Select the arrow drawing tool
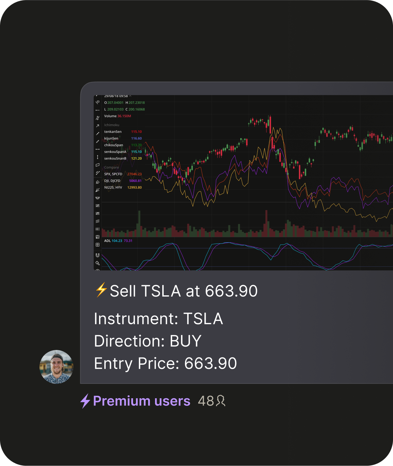This screenshot has height=466, width=393. (97, 126)
